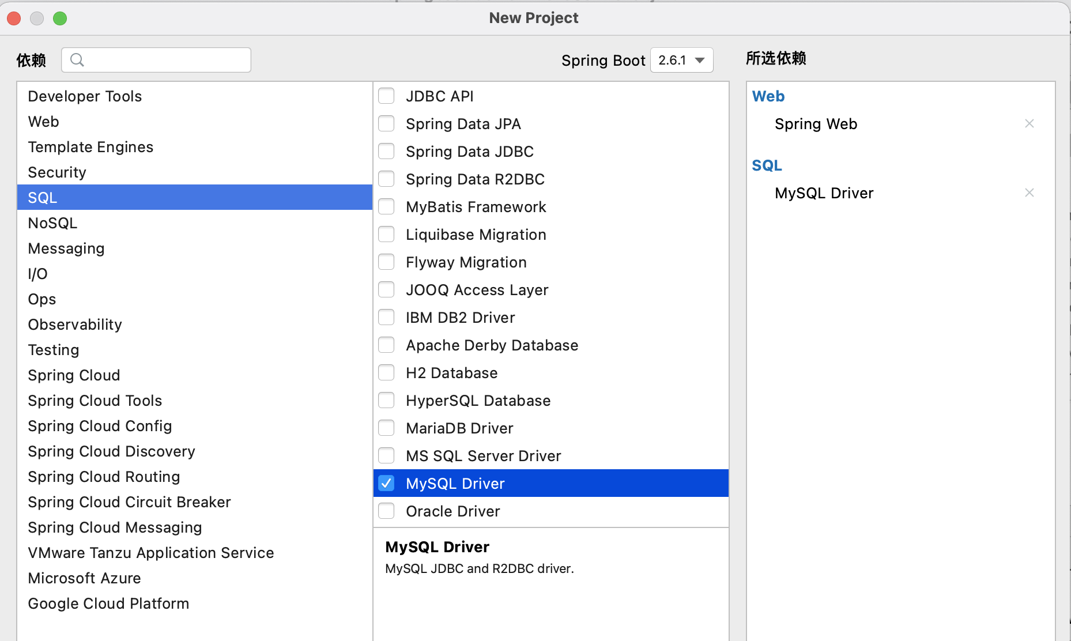Open the Spring Boot version dropdown
The height and width of the screenshot is (641, 1071).
coord(681,60)
